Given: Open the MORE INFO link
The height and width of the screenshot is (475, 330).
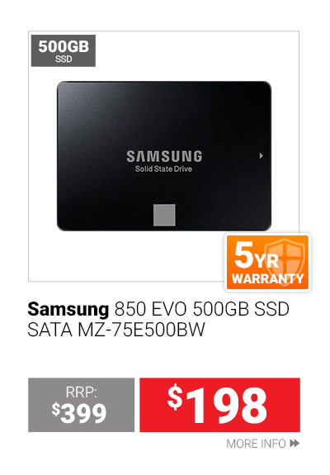Looking at the screenshot, I should point(263,444).
